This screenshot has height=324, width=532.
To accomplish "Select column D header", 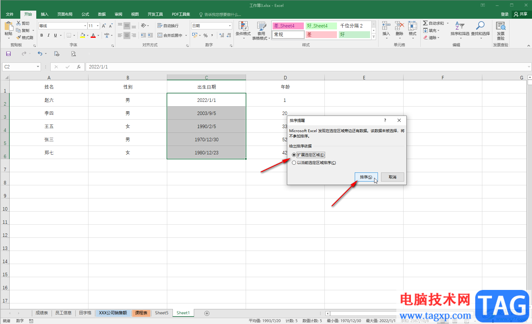I will 285,77.
